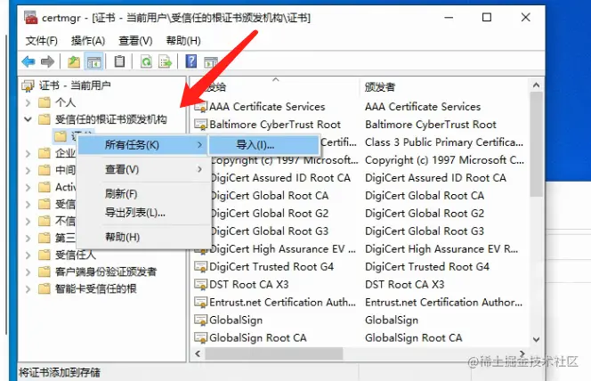The image size is (591, 381).
Task: Click the GlobalSign certificate icon
Action: point(200,320)
